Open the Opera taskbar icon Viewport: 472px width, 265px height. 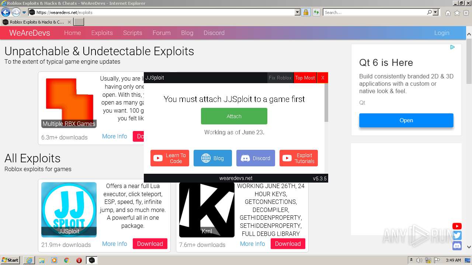pyautogui.click(x=79, y=260)
